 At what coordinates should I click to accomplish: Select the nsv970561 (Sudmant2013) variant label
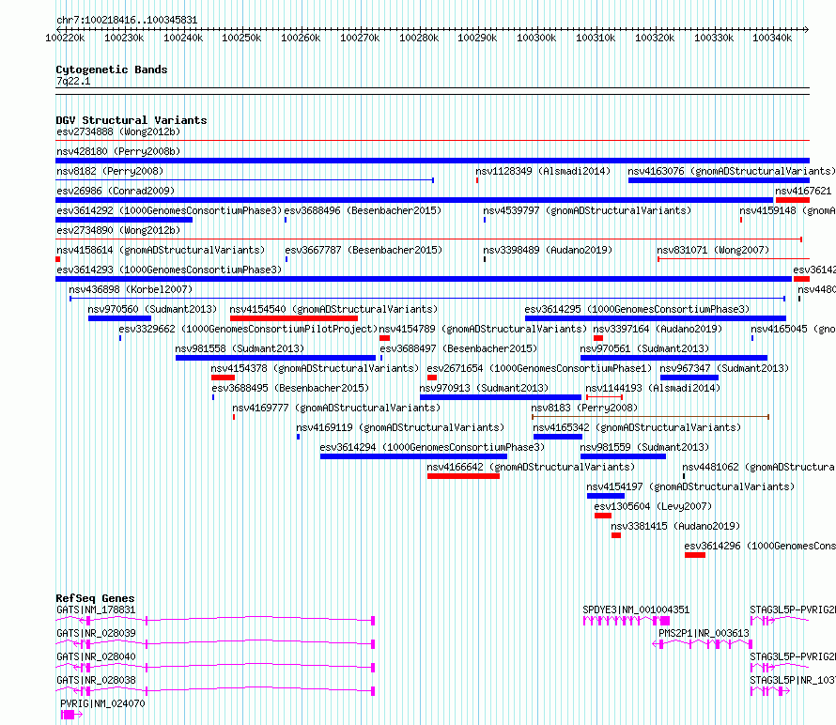point(644,348)
